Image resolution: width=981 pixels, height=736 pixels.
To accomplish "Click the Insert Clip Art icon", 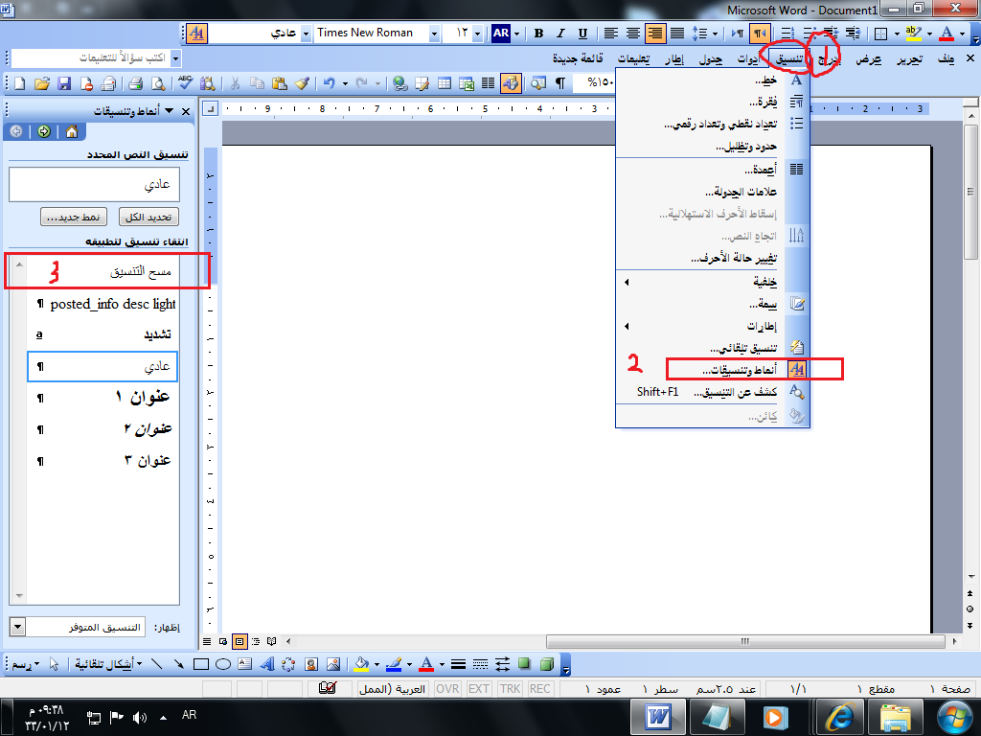I will (311, 664).
